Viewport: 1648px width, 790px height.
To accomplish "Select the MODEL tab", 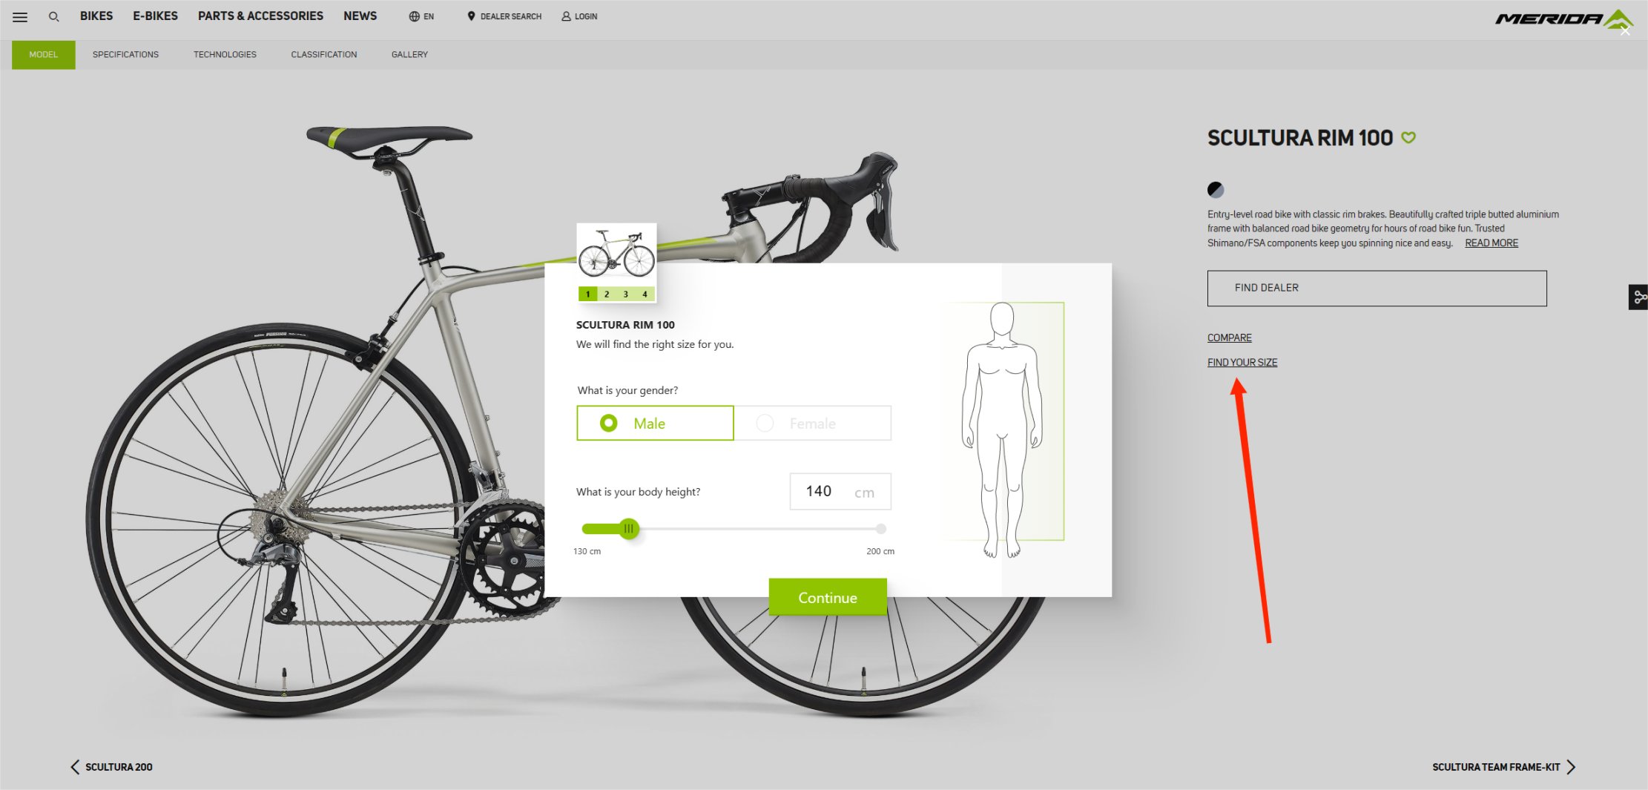I will 43,55.
